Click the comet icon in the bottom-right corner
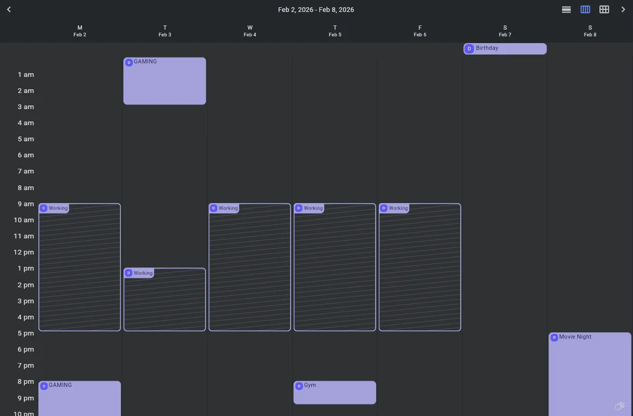 619,406
